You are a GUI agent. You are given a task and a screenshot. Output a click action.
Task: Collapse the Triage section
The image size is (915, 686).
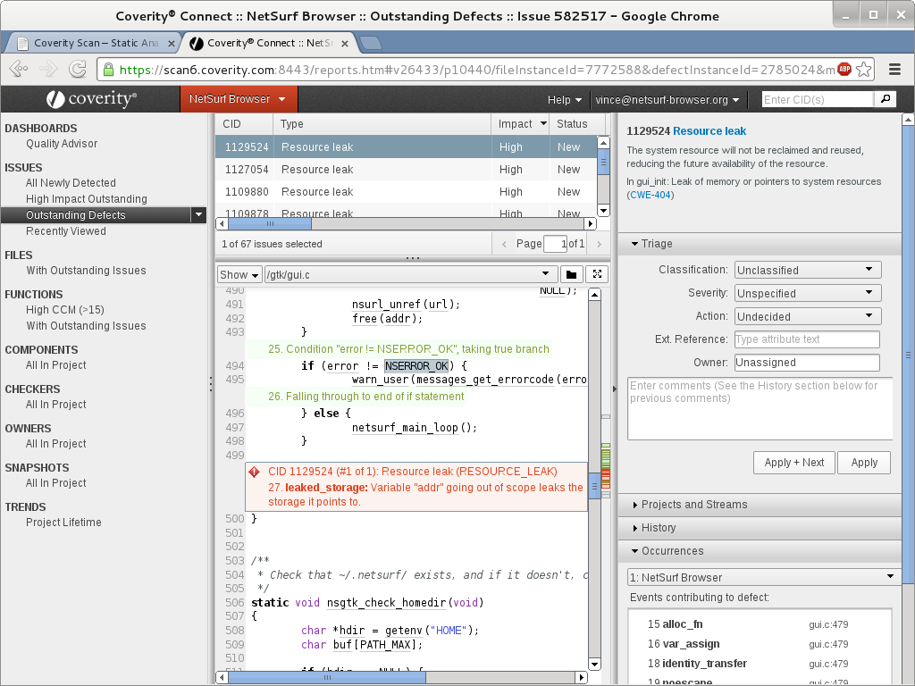click(x=634, y=244)
